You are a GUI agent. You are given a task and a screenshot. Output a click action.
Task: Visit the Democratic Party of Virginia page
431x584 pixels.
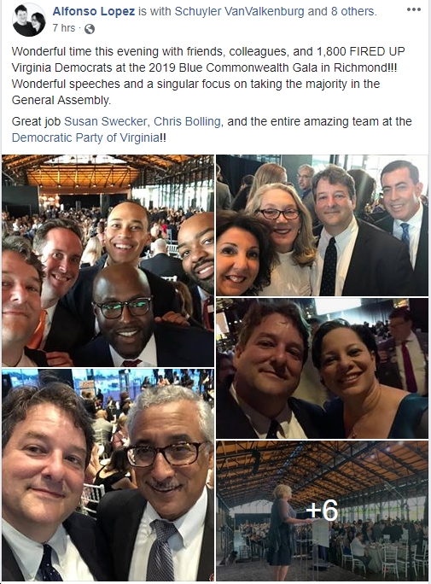[x=85, y=137]
